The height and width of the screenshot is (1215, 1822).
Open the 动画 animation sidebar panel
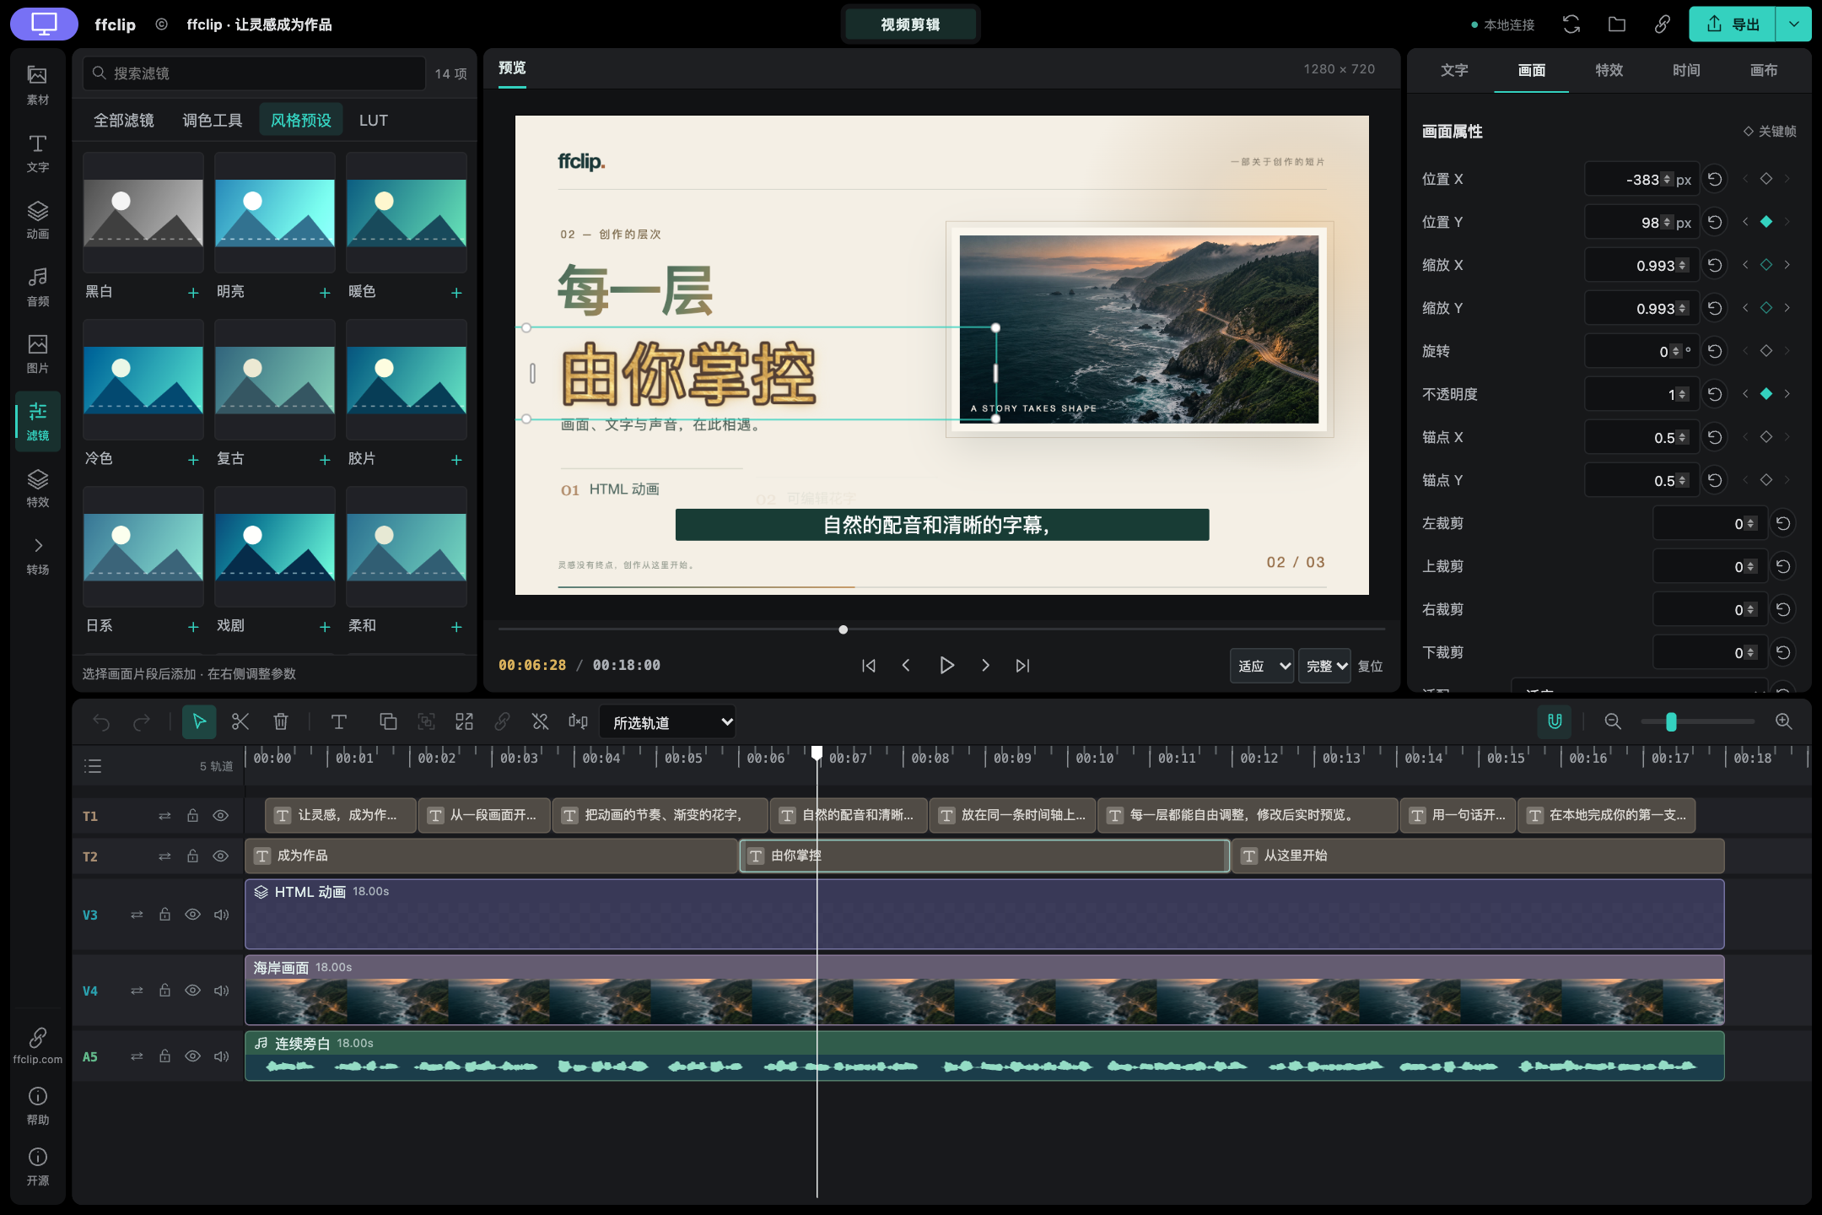38,220
